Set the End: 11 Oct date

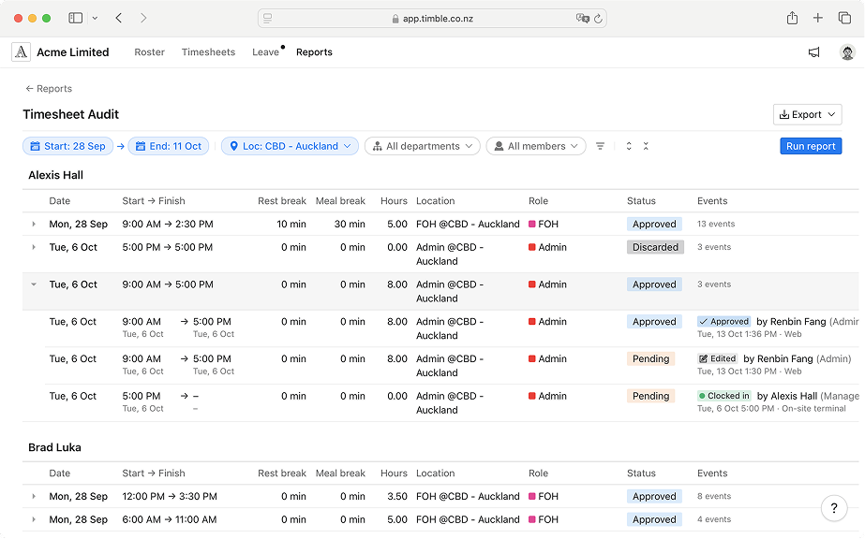click(169, 146)
